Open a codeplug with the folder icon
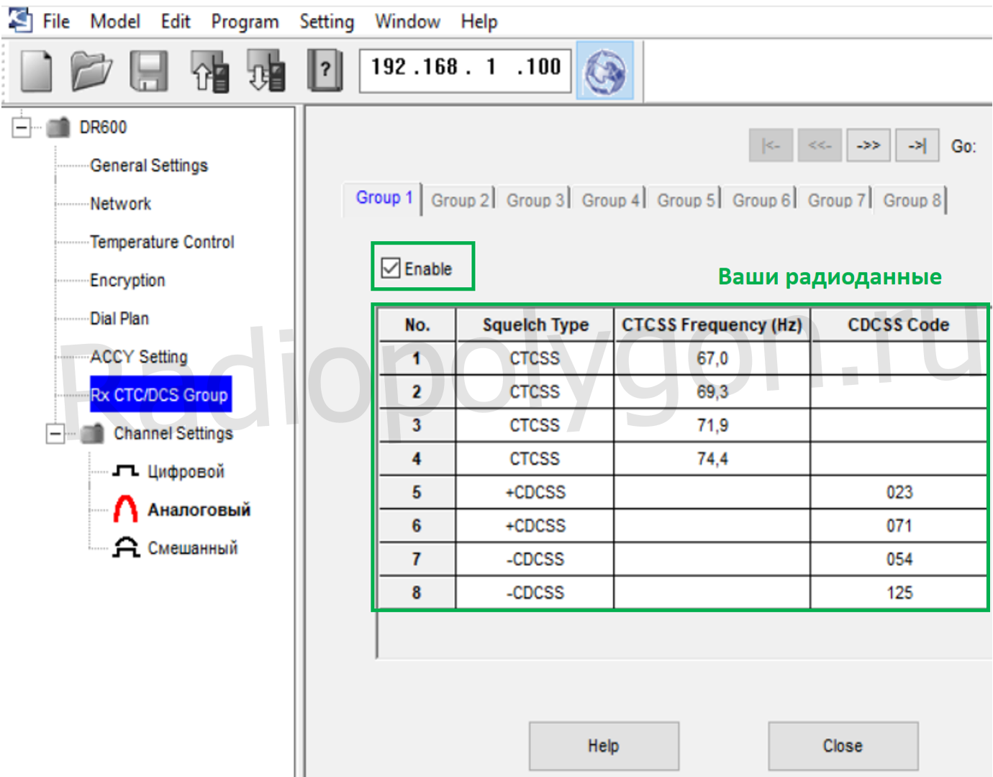993x777 pixels. 91,71
